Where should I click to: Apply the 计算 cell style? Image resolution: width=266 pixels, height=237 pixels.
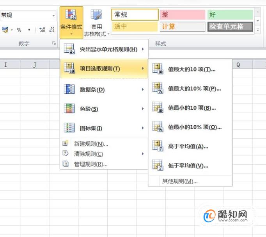183,27
